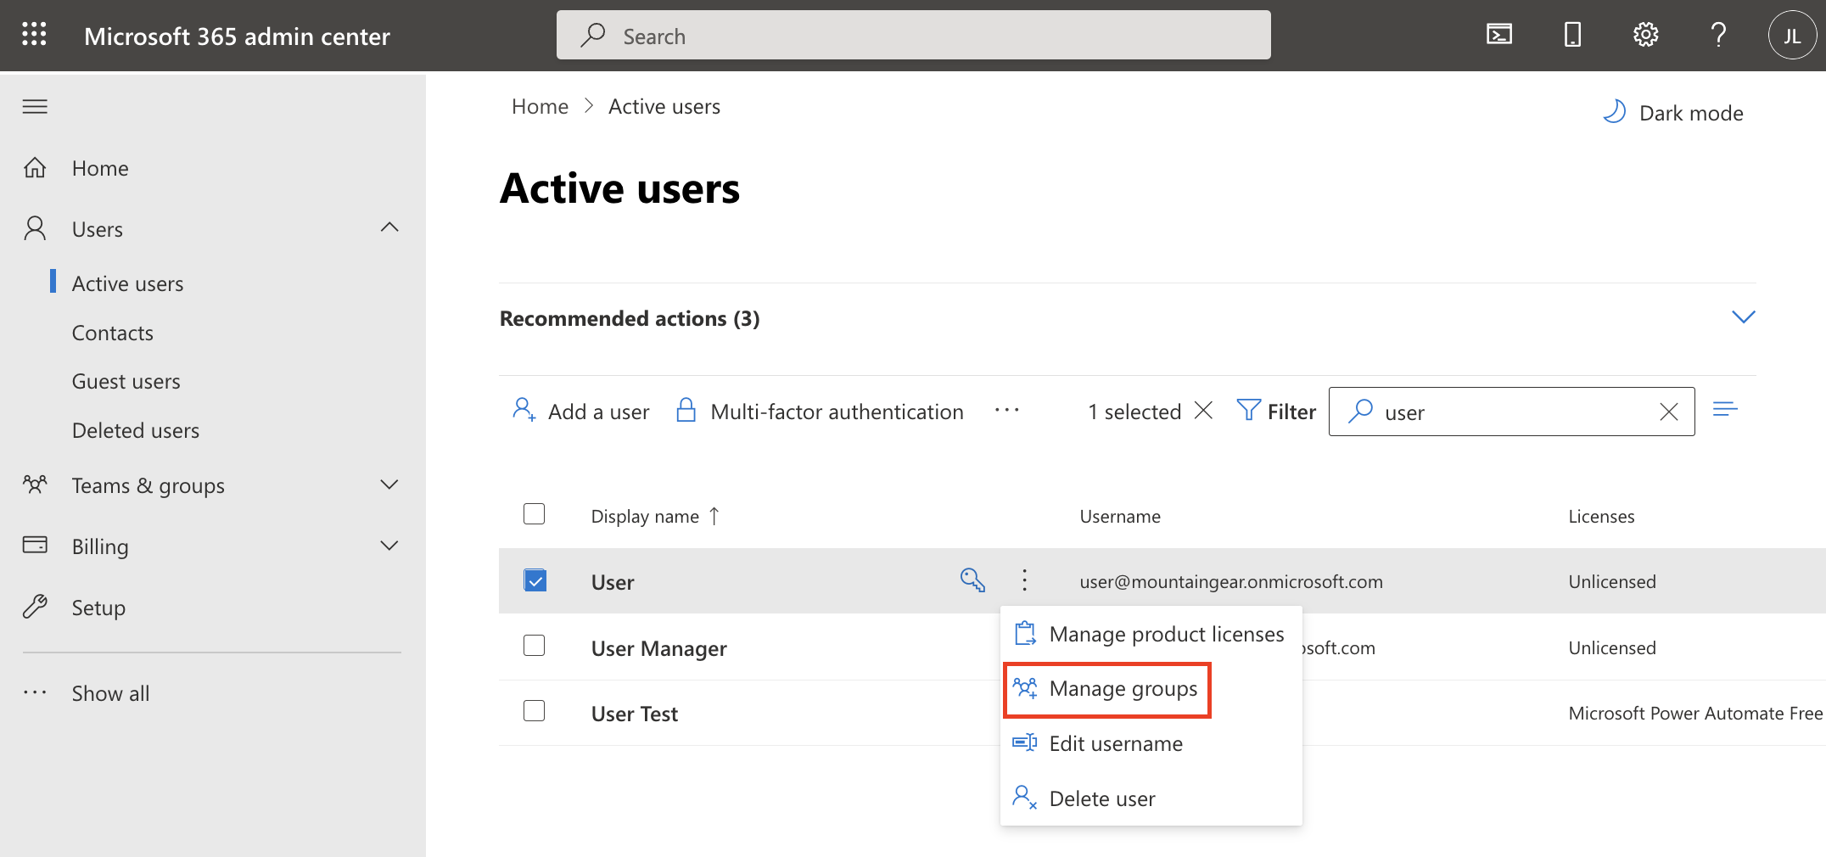Click the Teams & groups icon in sidebar
The width and height of the screenshot is (1826, 857).
coord(35,485)
